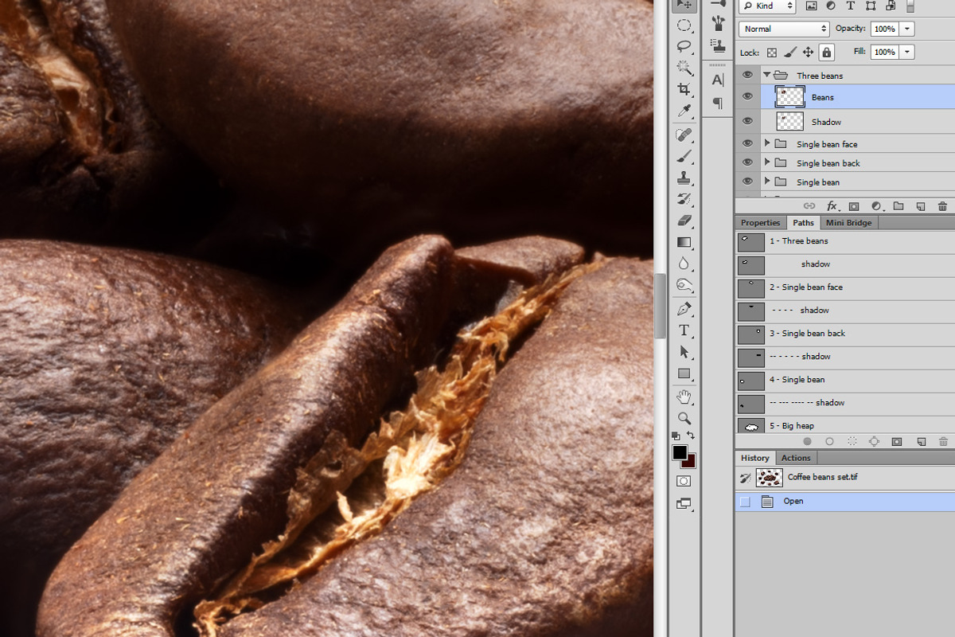The image size is (955, 637).
Task: Open the Opacity slider dropdown arrow
Action: coord(907,29)
